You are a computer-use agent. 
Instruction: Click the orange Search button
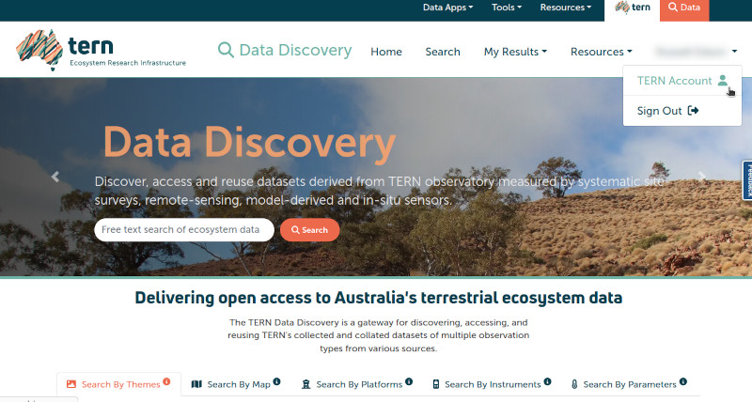[x=310, y=230]
